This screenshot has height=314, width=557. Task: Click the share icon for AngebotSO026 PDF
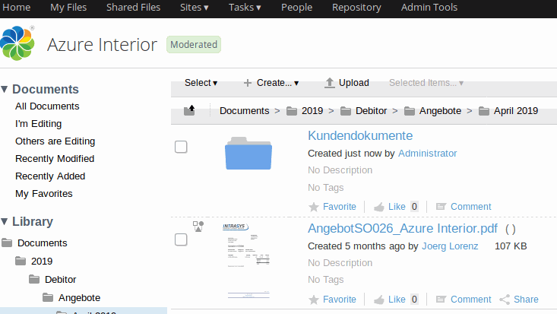(505, 300)
